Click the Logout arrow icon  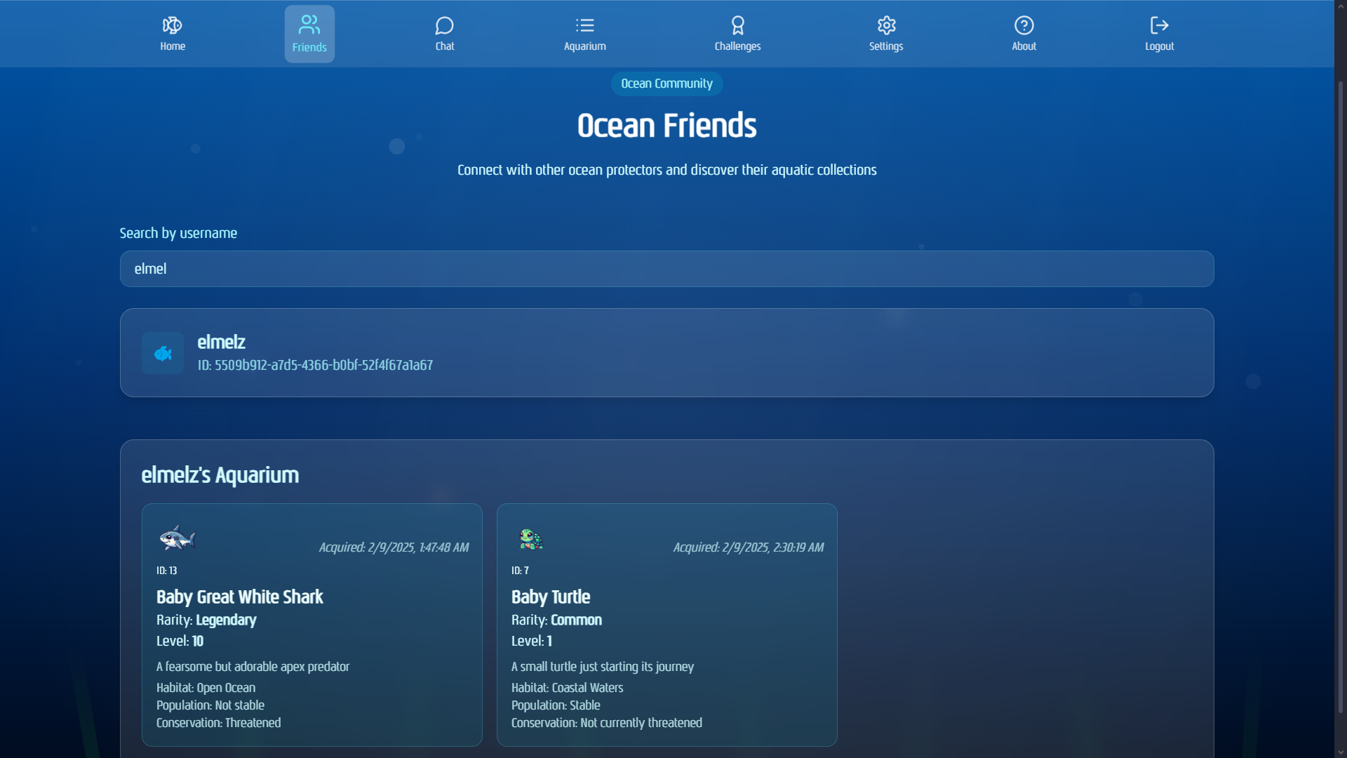pos(1159,26)
